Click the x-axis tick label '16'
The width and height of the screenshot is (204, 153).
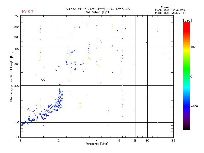pyautogui.click(x=173, y=141)
